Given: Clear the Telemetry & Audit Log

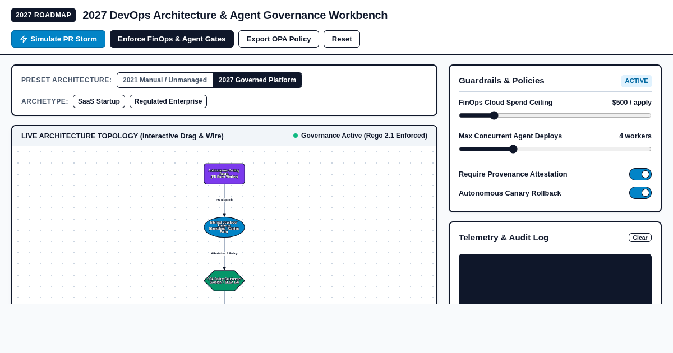Looking at the screenshot, I should pyautogui.click(x=640, y=238).
